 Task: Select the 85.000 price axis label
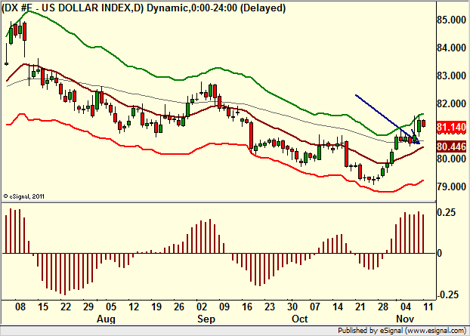[451, 20]
